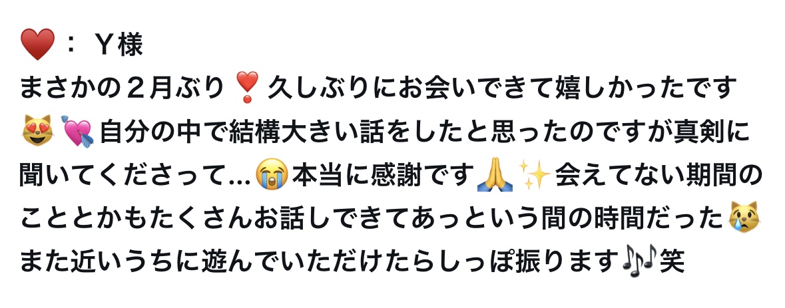Click the pink heart with arrow emoji
785x308 pixels.
(x=78, y=132)
